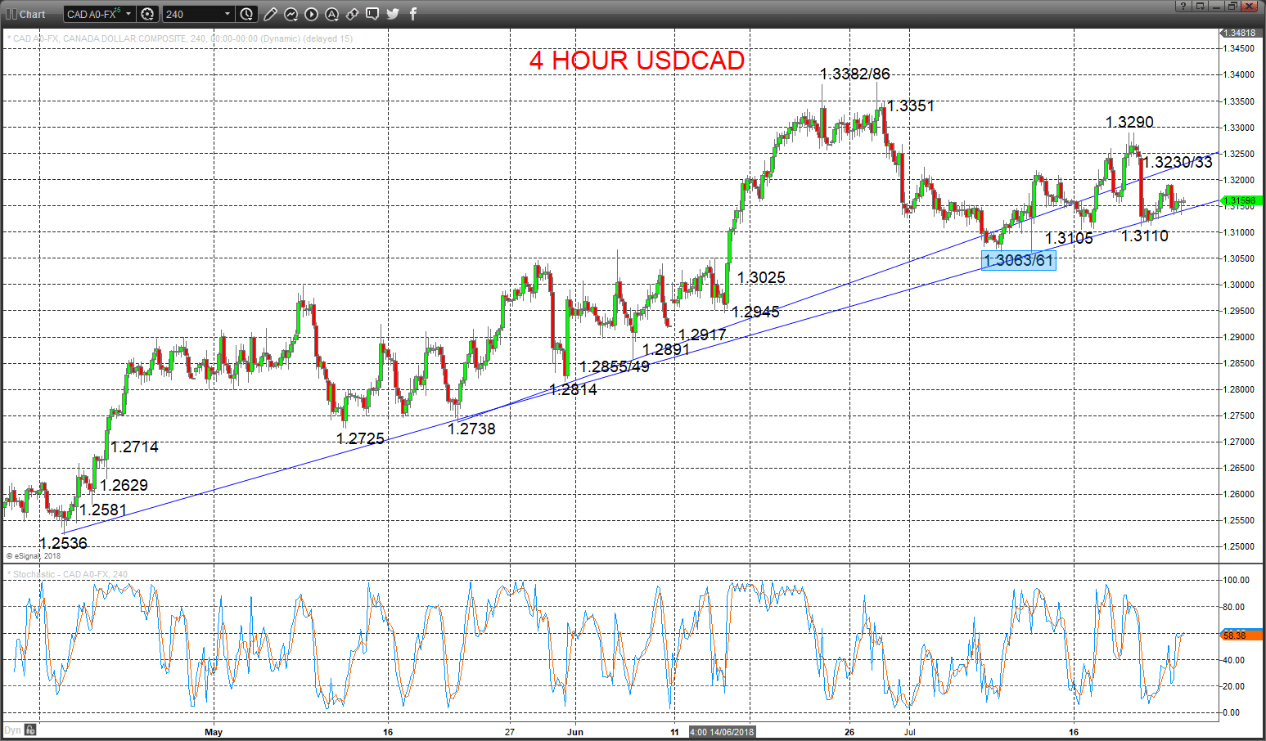The width and height of the screenshot is (1266, 741).
Task: Open the window options dropdown icon
Action: pyautogui.click(x=1200, y=6)
